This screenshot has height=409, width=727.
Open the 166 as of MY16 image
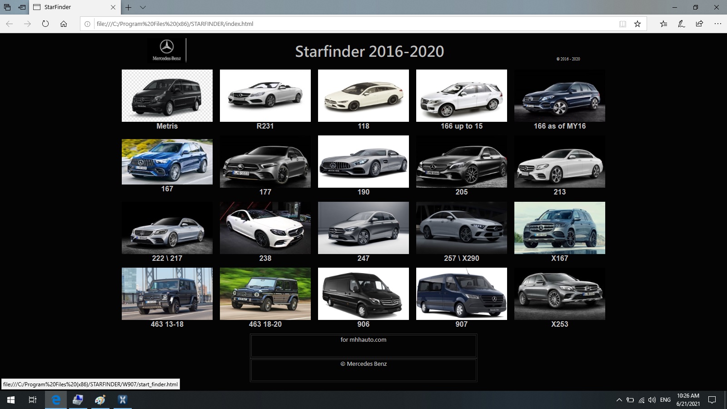click(560, 95)
